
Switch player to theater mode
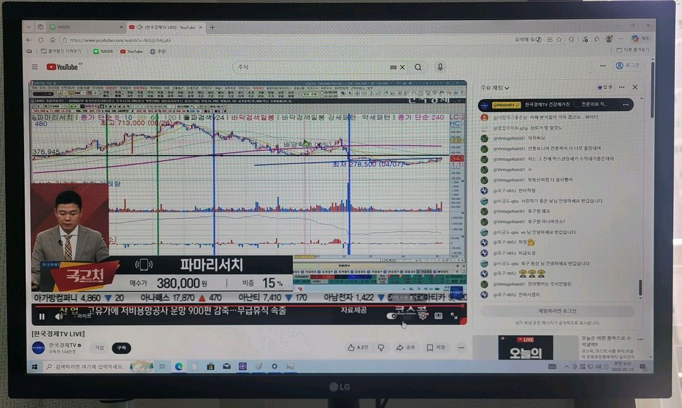click(438, 316)
